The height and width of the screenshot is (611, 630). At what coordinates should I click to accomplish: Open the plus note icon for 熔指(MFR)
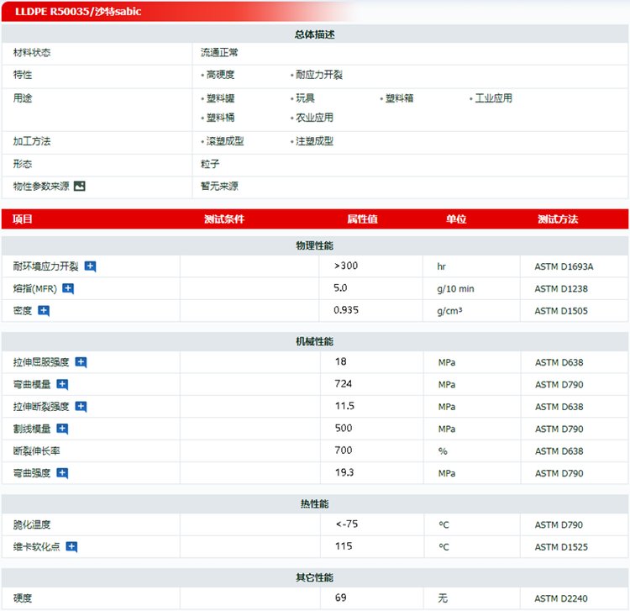(x=68, y=288)
